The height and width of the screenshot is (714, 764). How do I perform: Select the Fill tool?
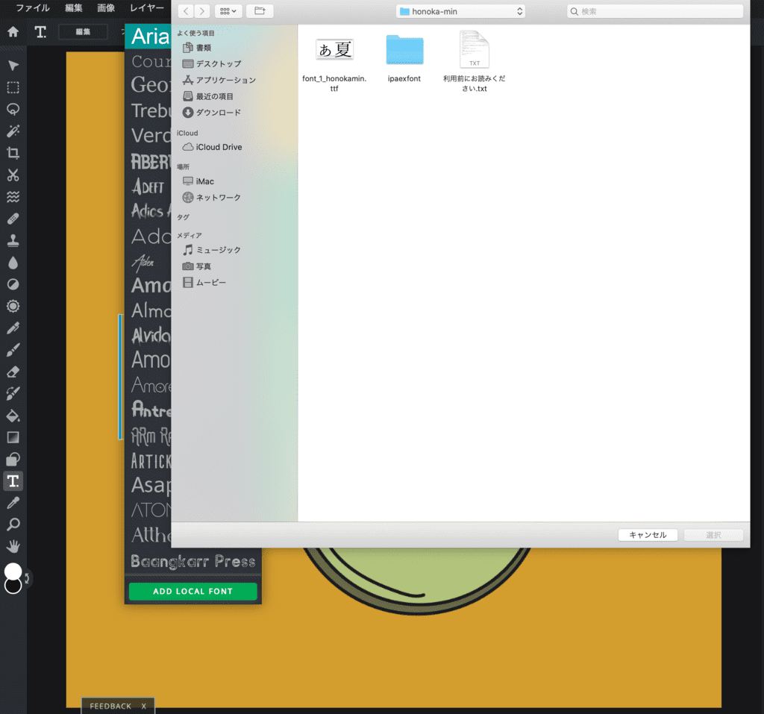click(12, 416)
